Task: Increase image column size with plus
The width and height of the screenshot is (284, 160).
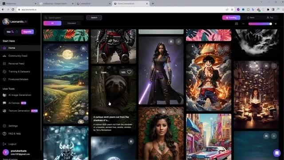Action: (276, 24)
